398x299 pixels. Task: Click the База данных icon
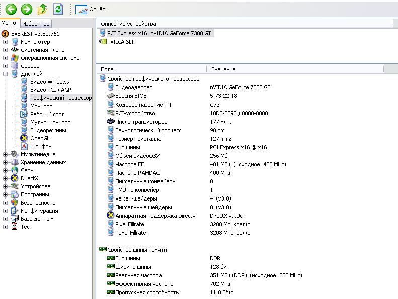(x=15, y=219)
